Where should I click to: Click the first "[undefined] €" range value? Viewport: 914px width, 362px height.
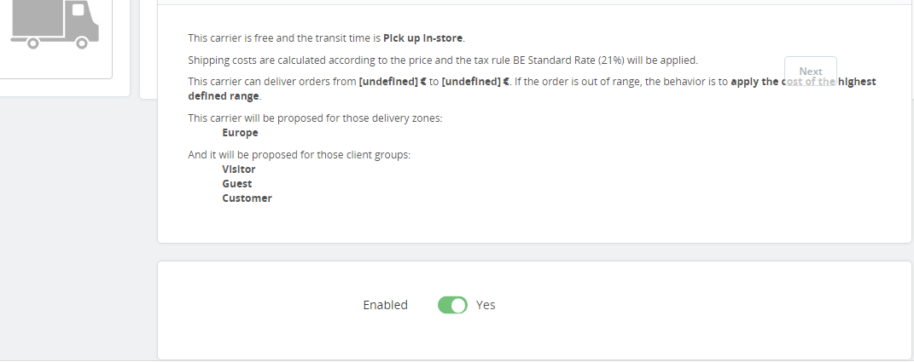click(392, 83)
